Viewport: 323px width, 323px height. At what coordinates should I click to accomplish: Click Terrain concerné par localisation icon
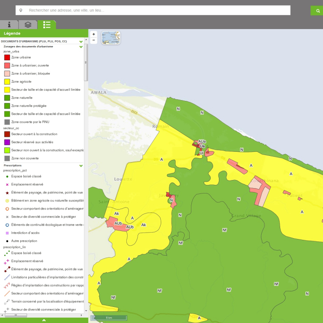pyautogui.click(x=7, y=302)
